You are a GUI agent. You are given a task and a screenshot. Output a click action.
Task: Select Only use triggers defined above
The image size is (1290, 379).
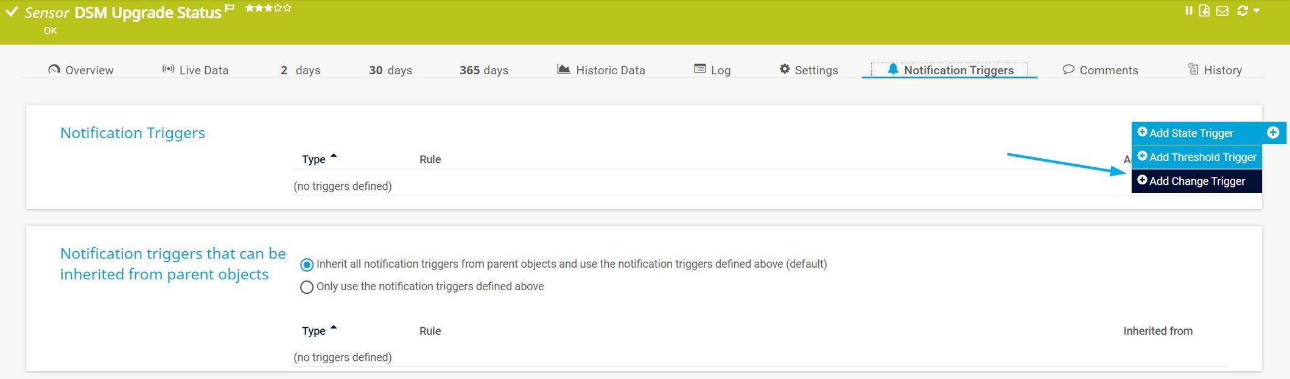click(307, 287)
